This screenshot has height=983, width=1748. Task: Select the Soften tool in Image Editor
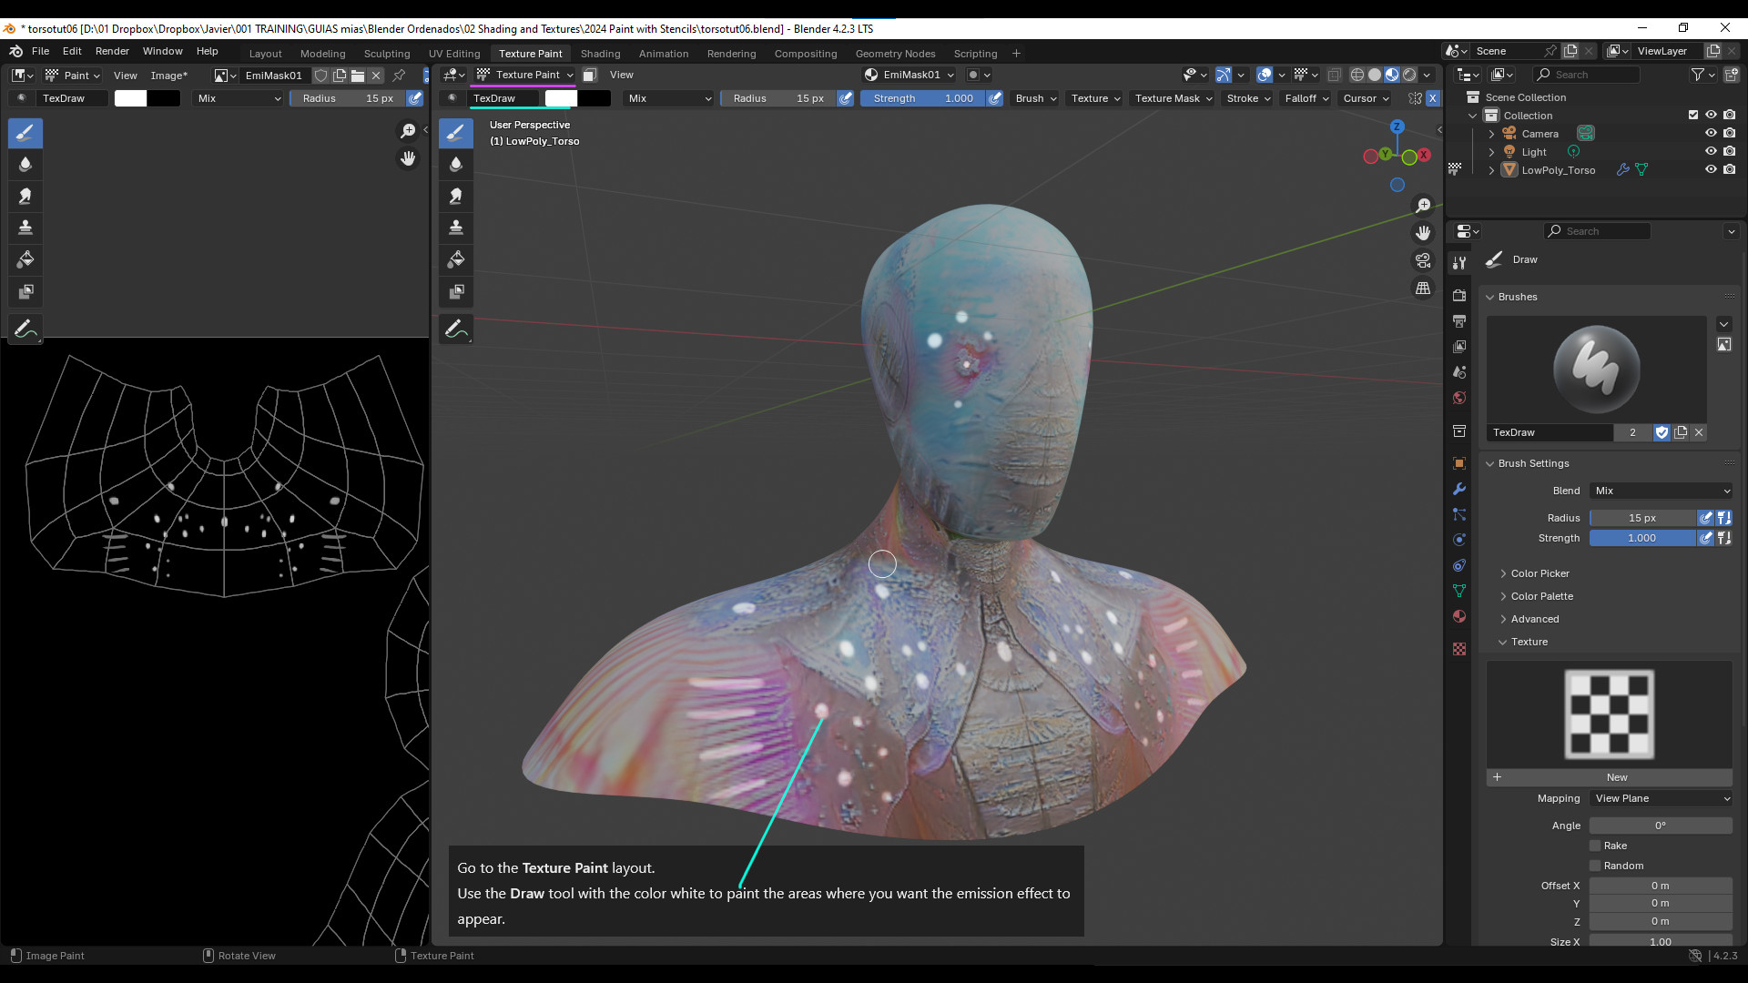tap(25, 165)
